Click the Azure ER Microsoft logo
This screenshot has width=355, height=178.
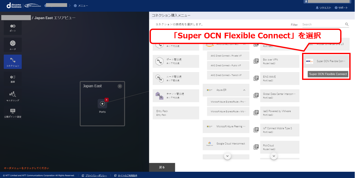(209, 90)
